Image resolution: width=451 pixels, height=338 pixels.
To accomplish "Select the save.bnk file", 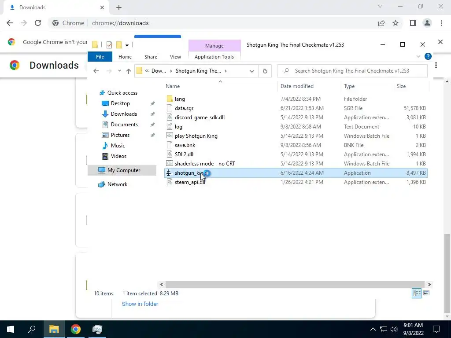I will click(x=185, y=145).
